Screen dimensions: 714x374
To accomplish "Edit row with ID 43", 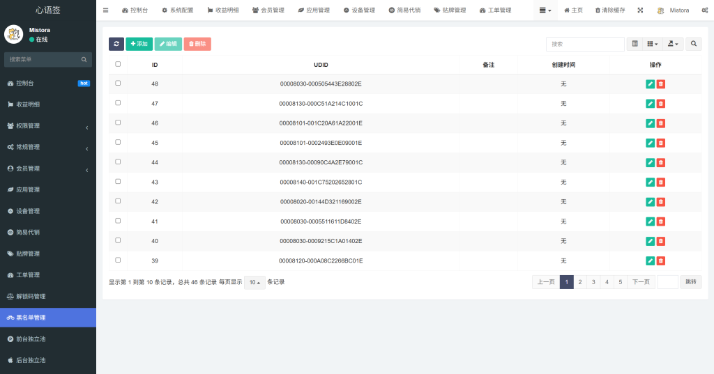I will [651, 182].
